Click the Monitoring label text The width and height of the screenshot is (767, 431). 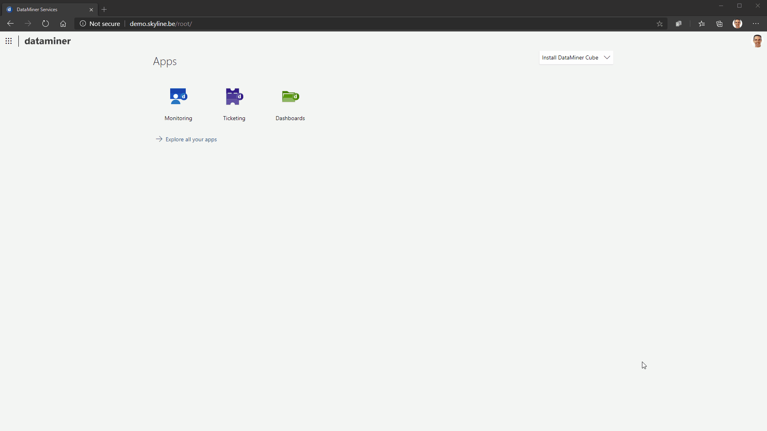pos(178,118)
